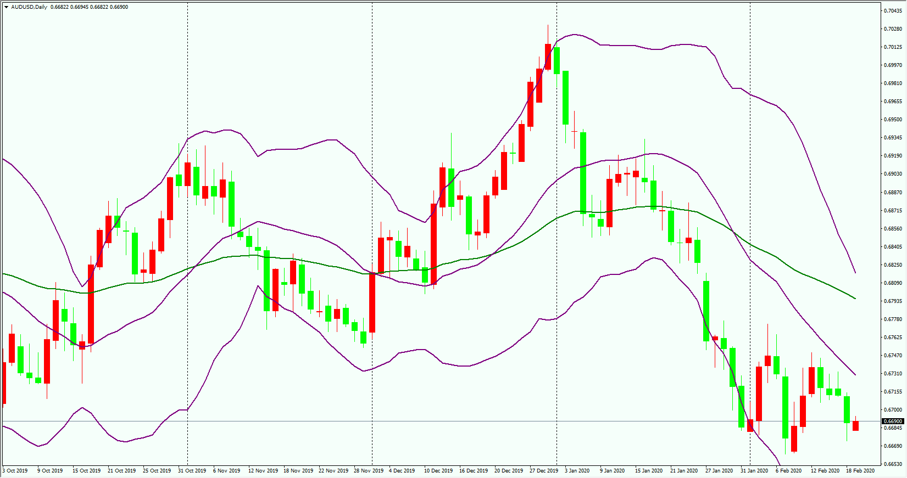Pick the 27 Jan 2020 date on the axis

pos(719,470)
